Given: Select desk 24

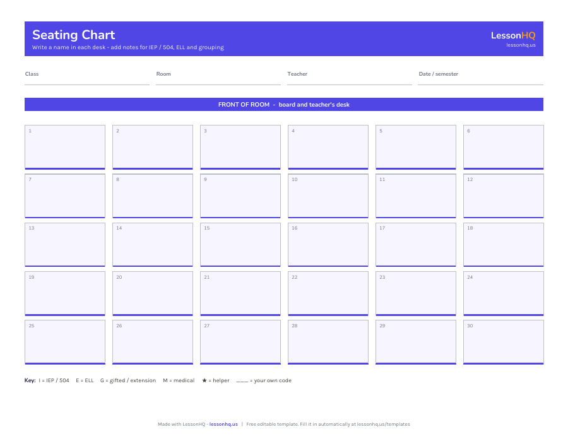Looking at the screenshot, I should point(503,293).
